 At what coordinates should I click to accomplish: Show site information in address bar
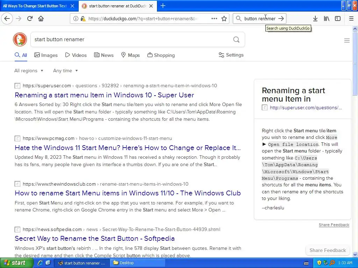(x=76, y=19)
